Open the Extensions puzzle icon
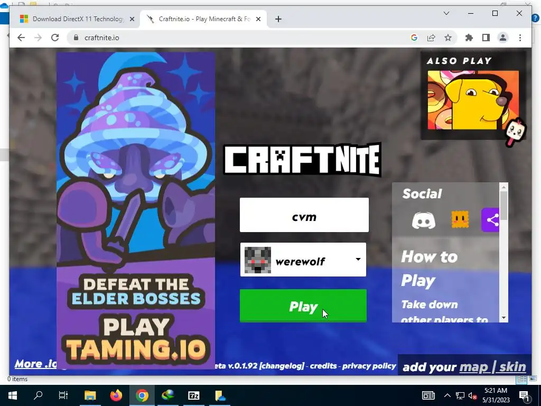 coord(469,38)
